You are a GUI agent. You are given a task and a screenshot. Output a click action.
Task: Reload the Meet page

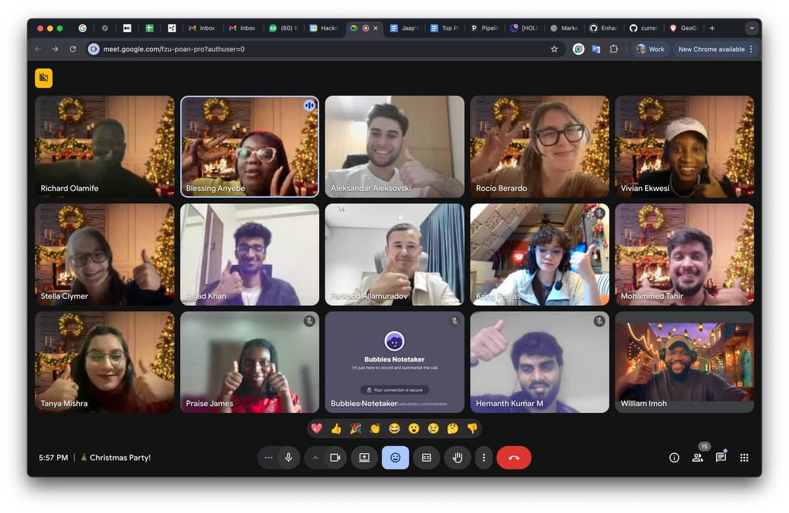click(x=73, y=49)
